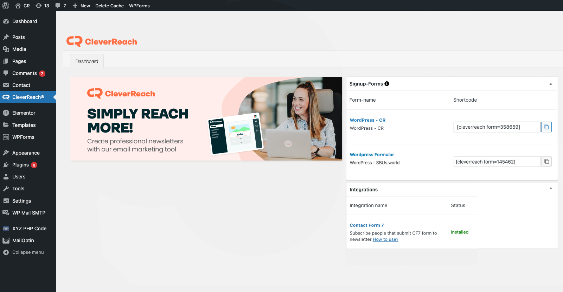Open the WordPress logo menu in admin bar
This screenshot has height=292, width=563.
6,6
